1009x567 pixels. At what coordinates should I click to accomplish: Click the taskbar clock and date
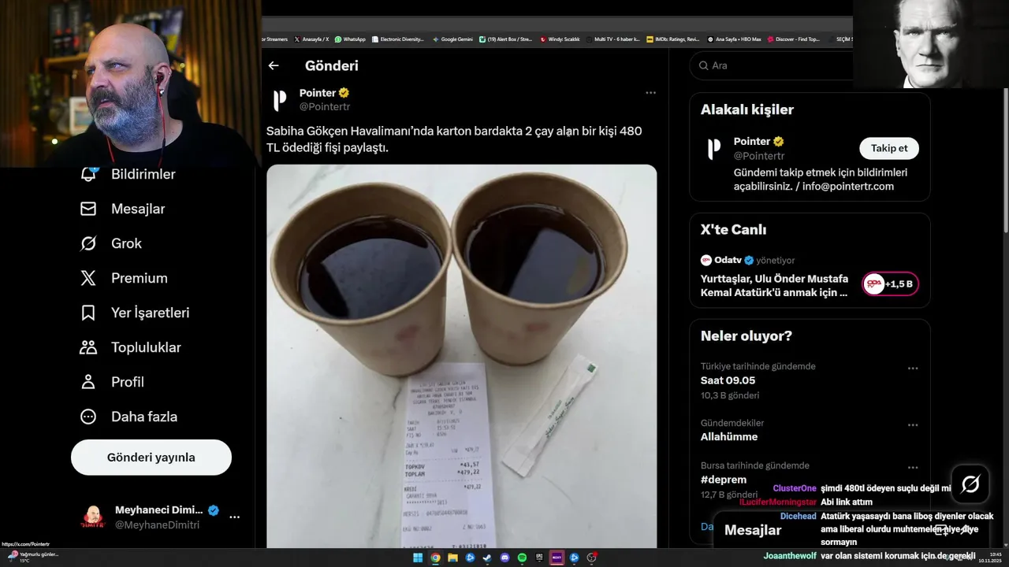pos(990,558)
